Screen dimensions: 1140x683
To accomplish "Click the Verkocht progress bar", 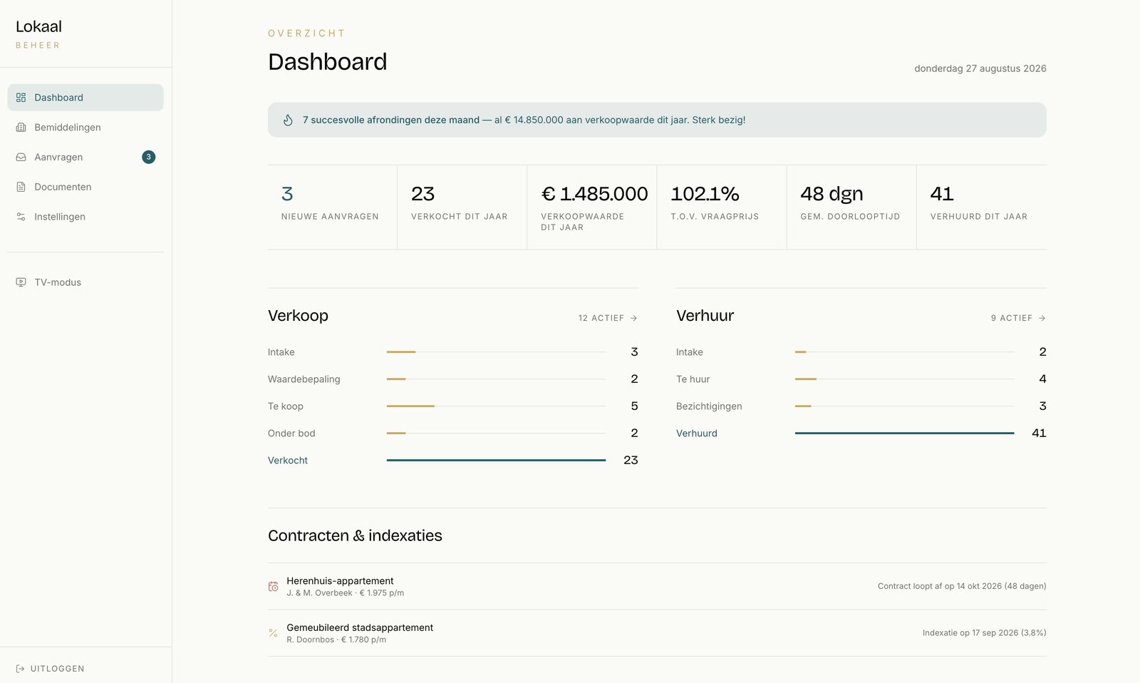I will tap(496, 461).
